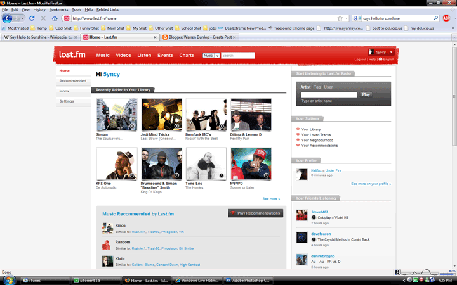Viewport: 457px width, 285px height.
Task: Open Settings in the sidebar
Action: [x=67, y=101]
